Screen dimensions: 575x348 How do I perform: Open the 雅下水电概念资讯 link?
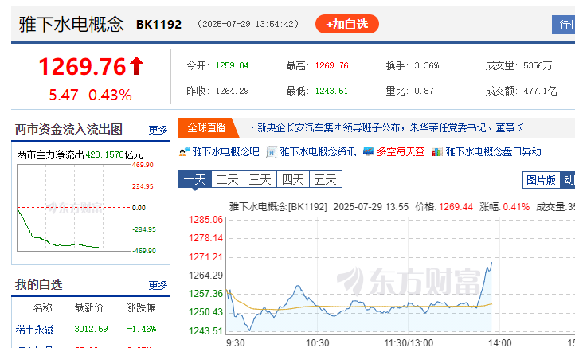tap(318, 151)
